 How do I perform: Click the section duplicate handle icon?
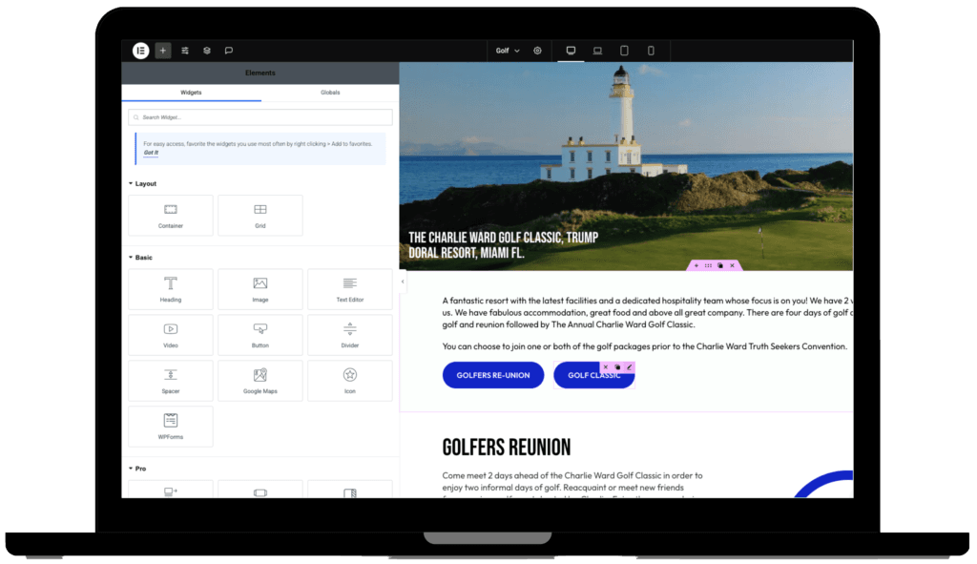click(x=720, y=265)
